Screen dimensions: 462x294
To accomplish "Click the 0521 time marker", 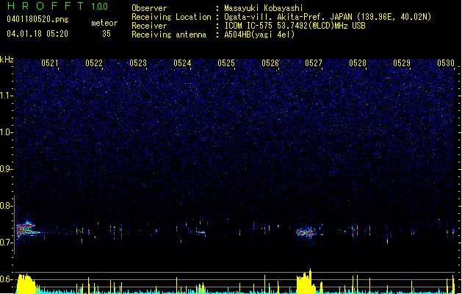I will pos(49,63).
